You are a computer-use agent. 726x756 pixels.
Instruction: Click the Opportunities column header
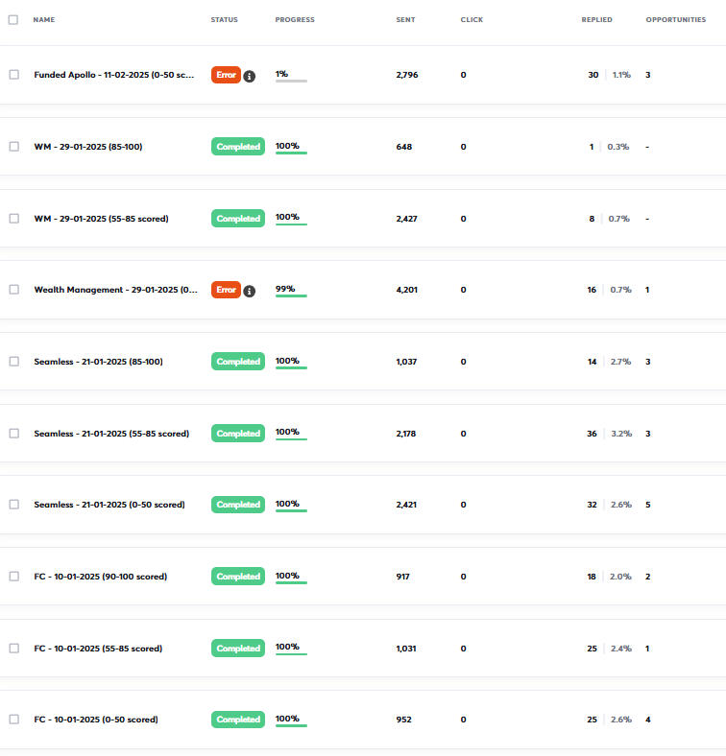pos(675,19)
